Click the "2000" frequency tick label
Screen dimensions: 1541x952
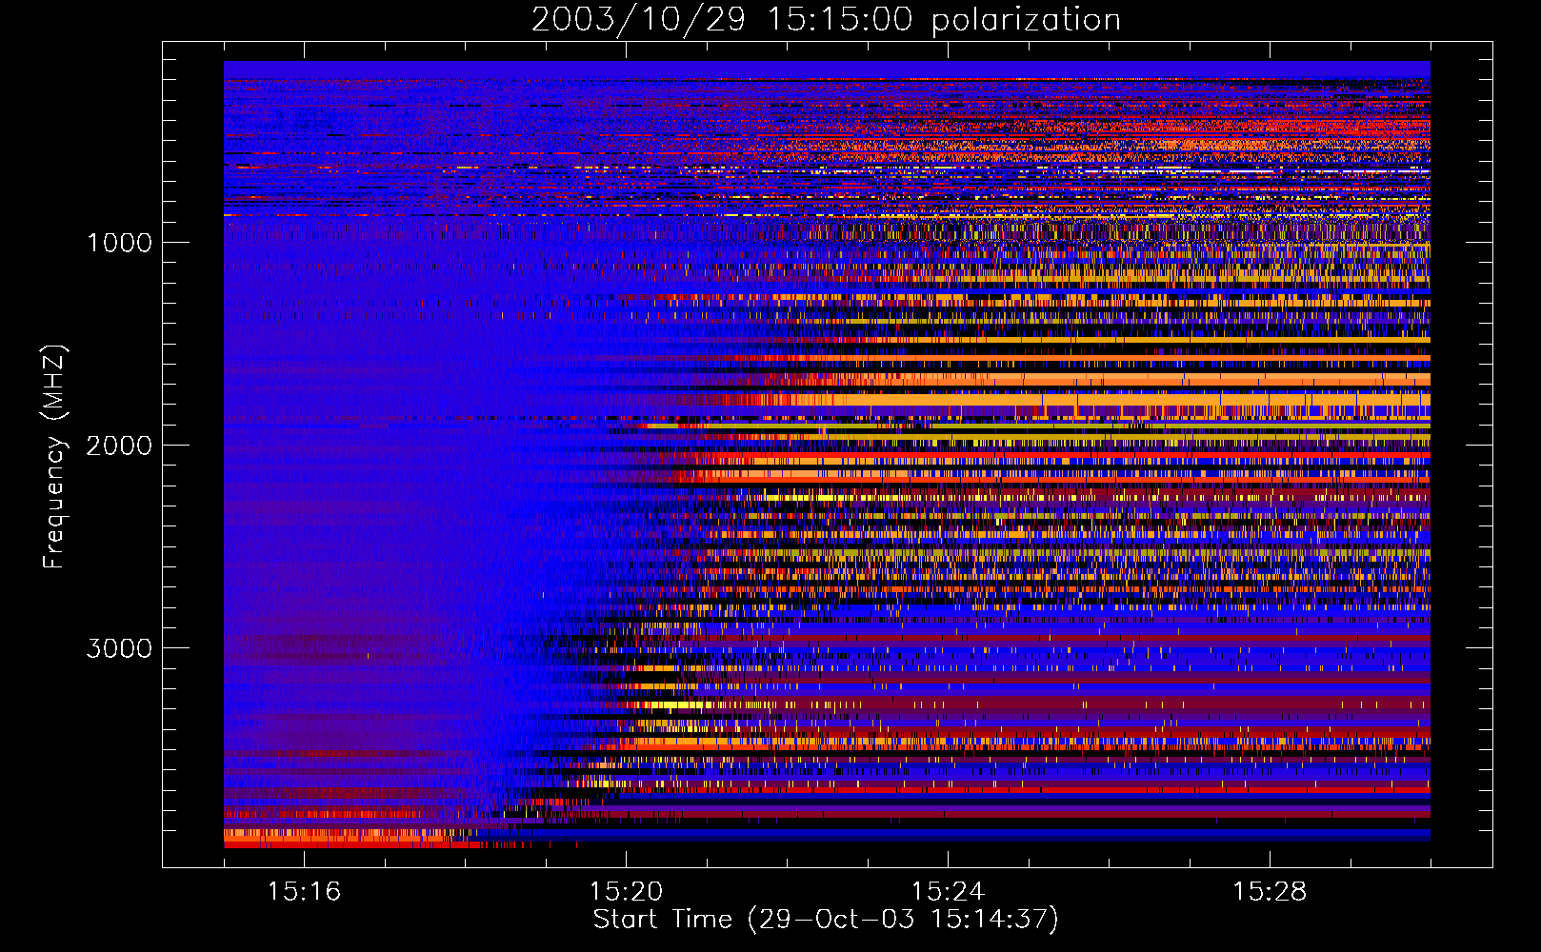pos(119,446)
